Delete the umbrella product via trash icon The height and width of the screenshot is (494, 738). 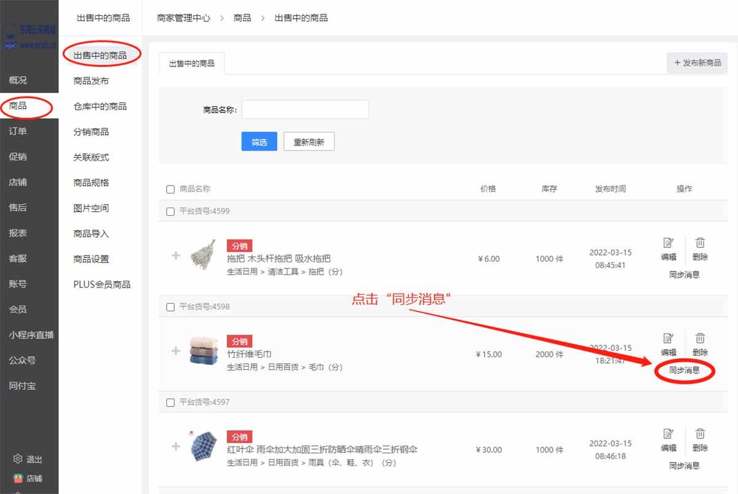point(700,434)
